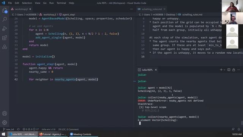Screen dimensions: 243x137
Task: Open the Selection menu
Action: click(27, 3)
